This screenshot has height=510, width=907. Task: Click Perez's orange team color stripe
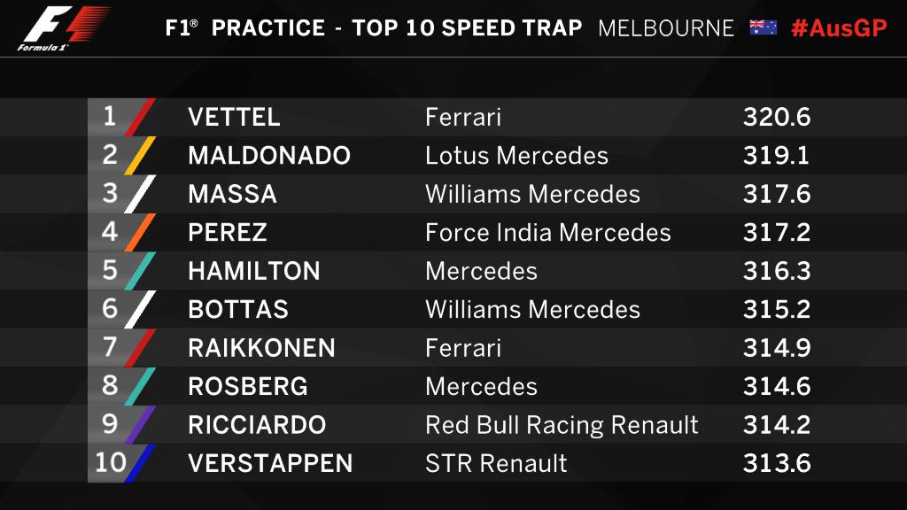[140, 233]
